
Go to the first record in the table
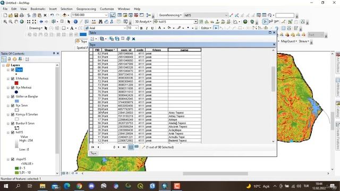click(92, 147)
